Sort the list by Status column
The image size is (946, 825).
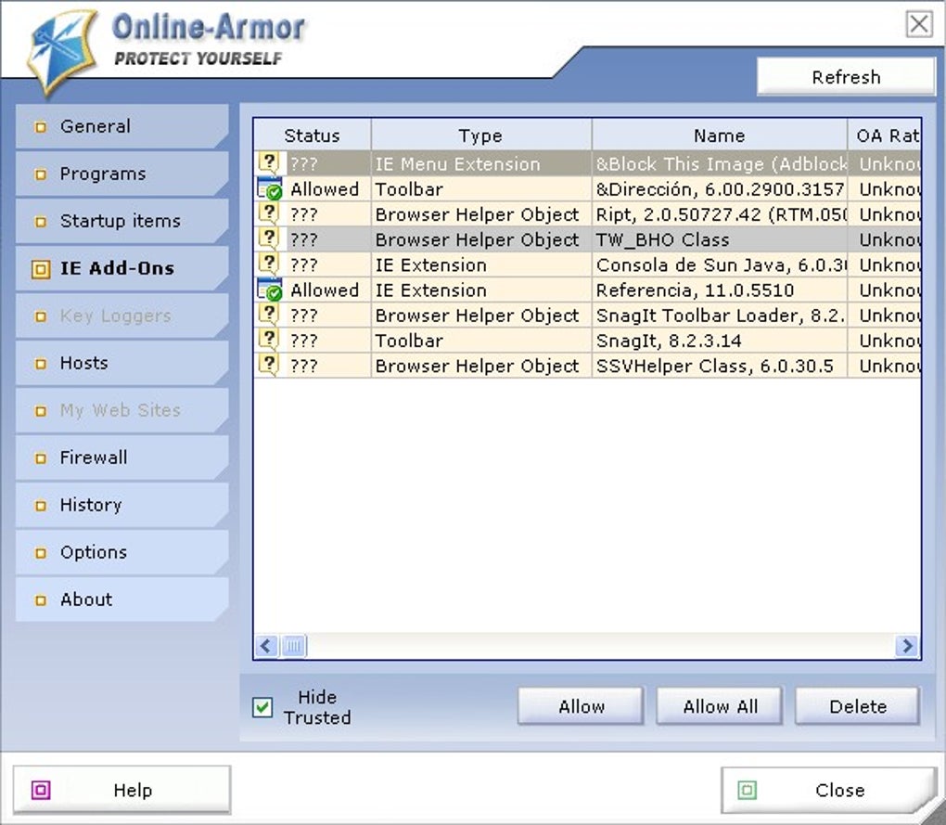[x=312, y=135]
